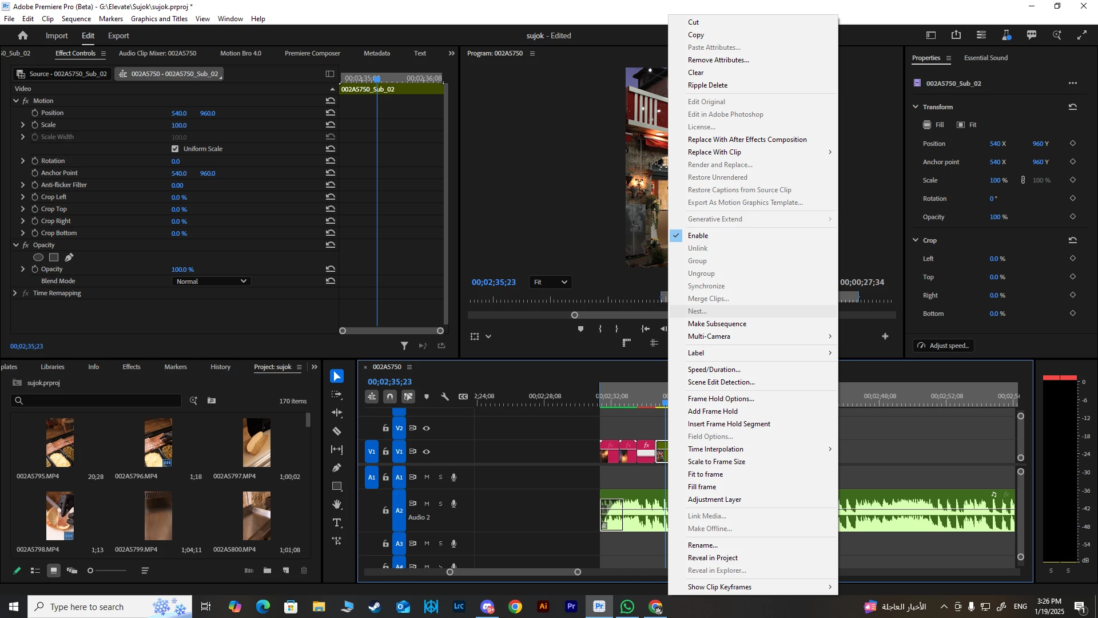This screenshot has height=618, width=1098.
Task: Expand the Time Remapping effect
Action: 15,293
